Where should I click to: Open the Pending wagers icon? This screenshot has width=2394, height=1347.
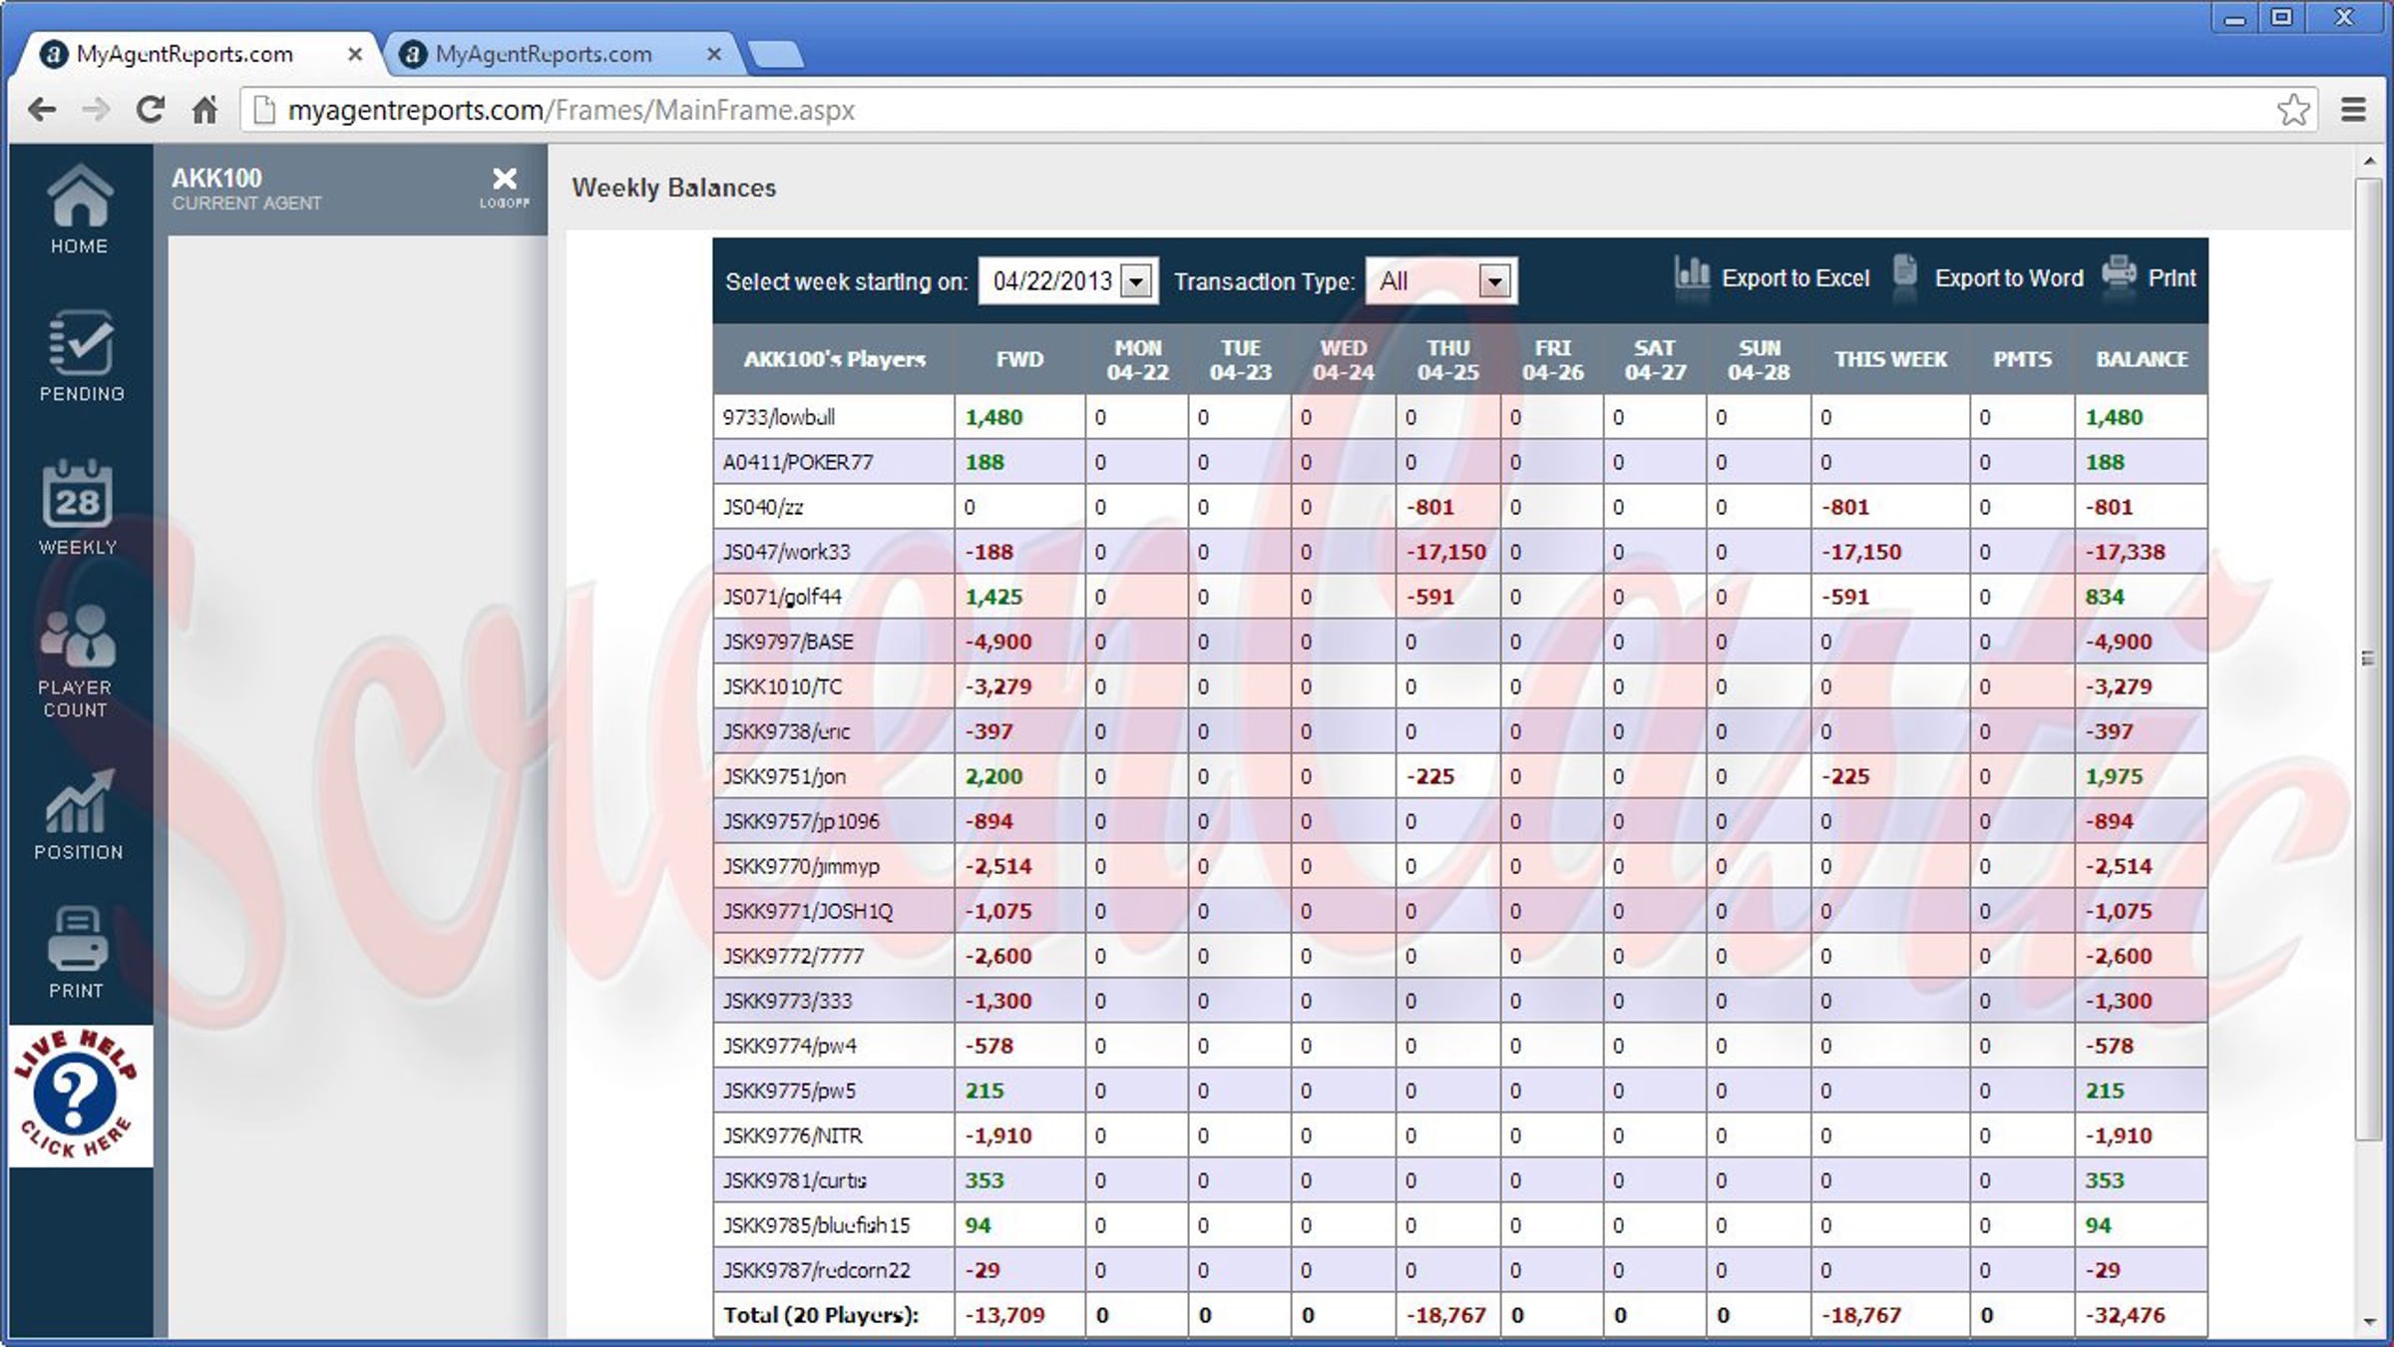(82, 356)
